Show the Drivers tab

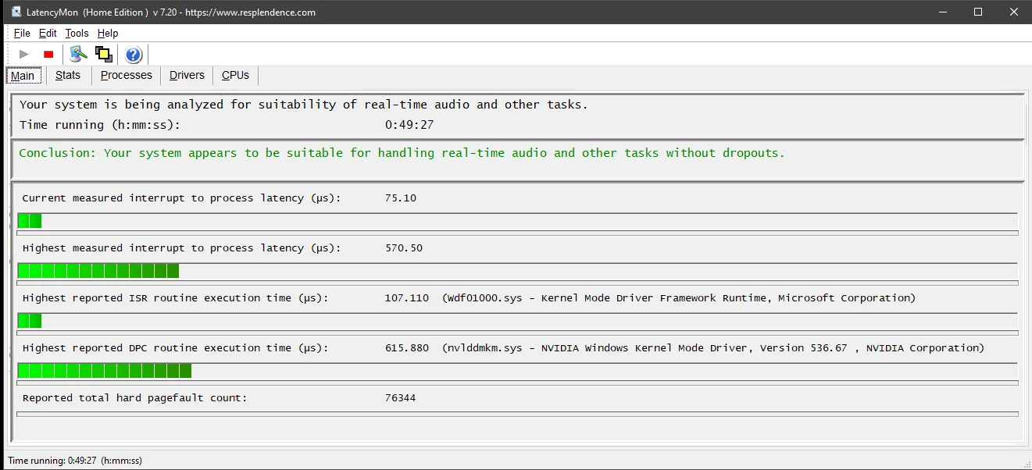click(187, 76)
